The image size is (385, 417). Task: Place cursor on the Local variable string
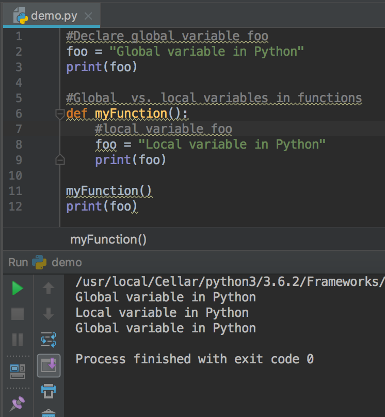(x=231, y=145)
